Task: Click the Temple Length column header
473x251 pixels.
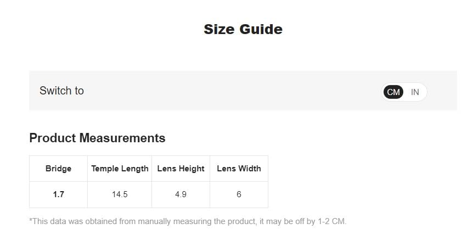Action: click(x=120, y=169)
